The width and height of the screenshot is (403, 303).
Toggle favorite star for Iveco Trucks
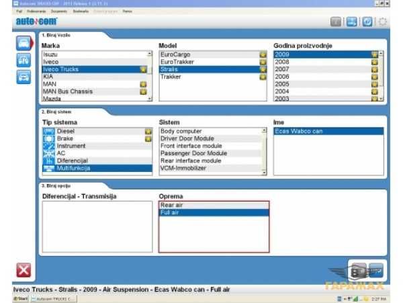143,69
